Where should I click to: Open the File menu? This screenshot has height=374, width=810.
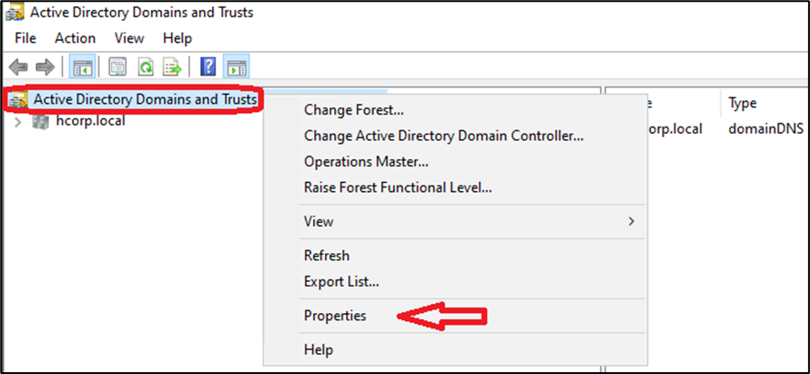[x=25, y=38]
